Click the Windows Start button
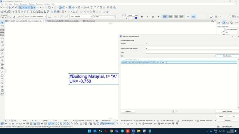Image resolution: width=239 pixels, height=134 pixels. [90, 131]
